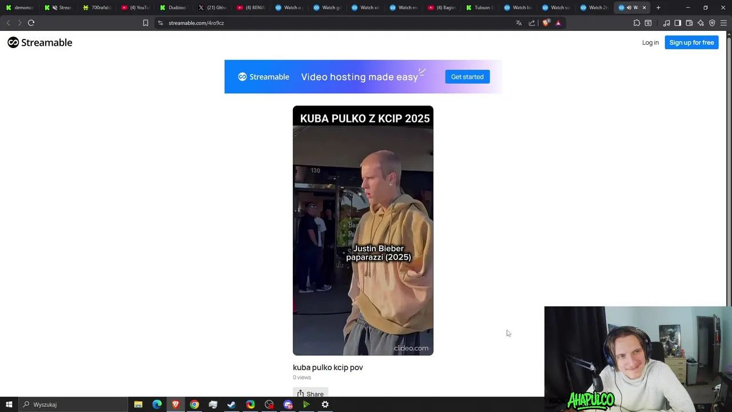Viewport: 732px width, 412px height.
Task: Click the 'kuba pulko kcip pov' title
Action: (328, 367)
